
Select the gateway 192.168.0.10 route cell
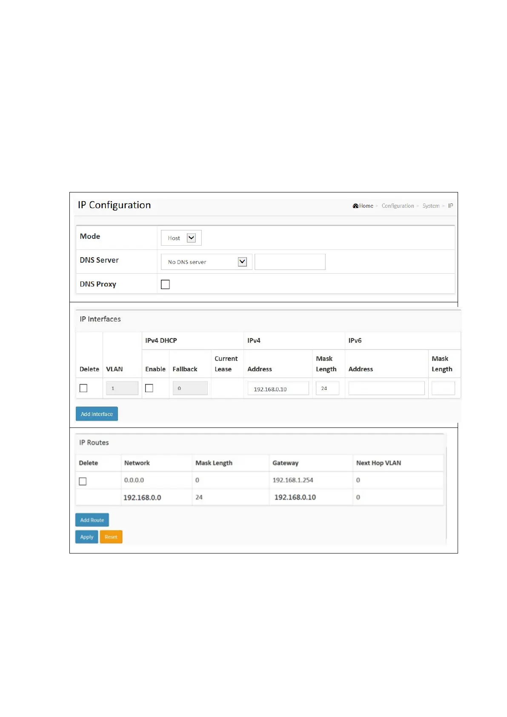click(295, 497)
